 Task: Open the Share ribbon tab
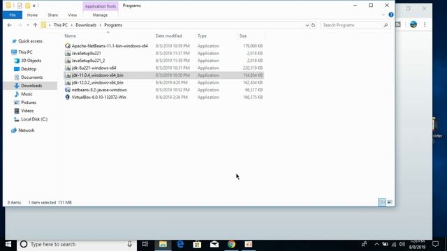[53, 15]
